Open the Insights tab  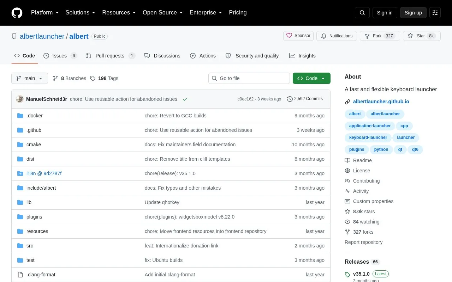(x=302, y=56)
